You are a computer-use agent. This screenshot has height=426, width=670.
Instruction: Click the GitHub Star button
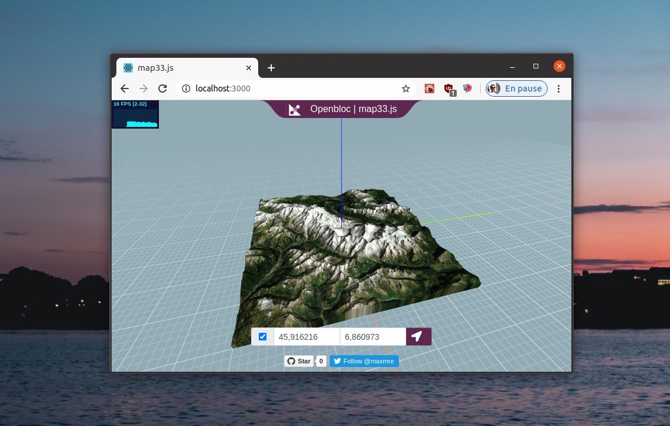point(299,361)
